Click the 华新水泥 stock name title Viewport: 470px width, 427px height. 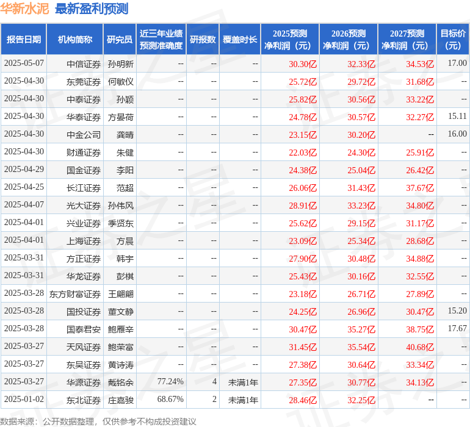point(25,9)
